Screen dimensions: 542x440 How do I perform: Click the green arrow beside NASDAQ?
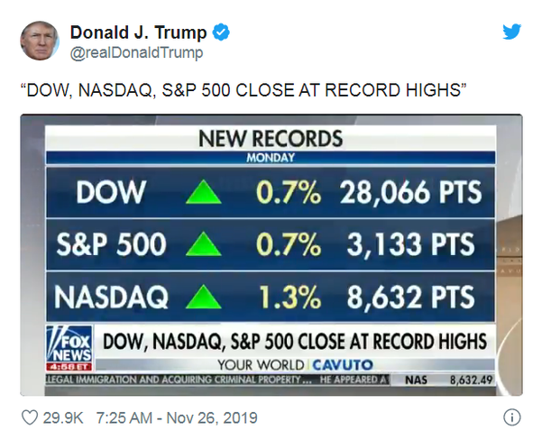pyautogui.click(x=204, y=297)
